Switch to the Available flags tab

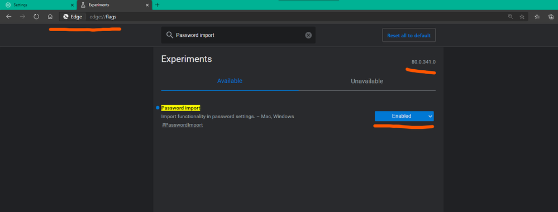pos(230,81)
